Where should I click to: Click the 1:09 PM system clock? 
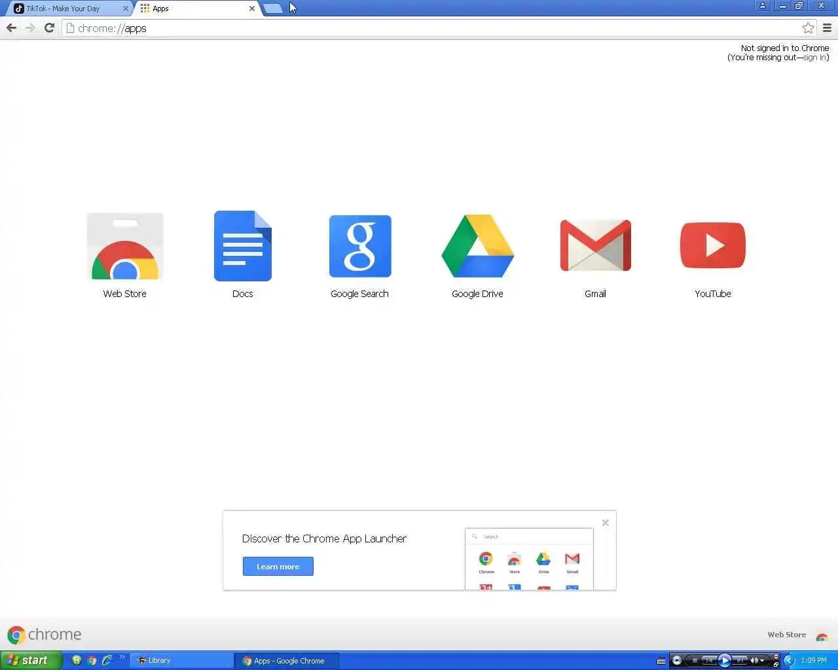pyautogui.click(x=814, y=660)
